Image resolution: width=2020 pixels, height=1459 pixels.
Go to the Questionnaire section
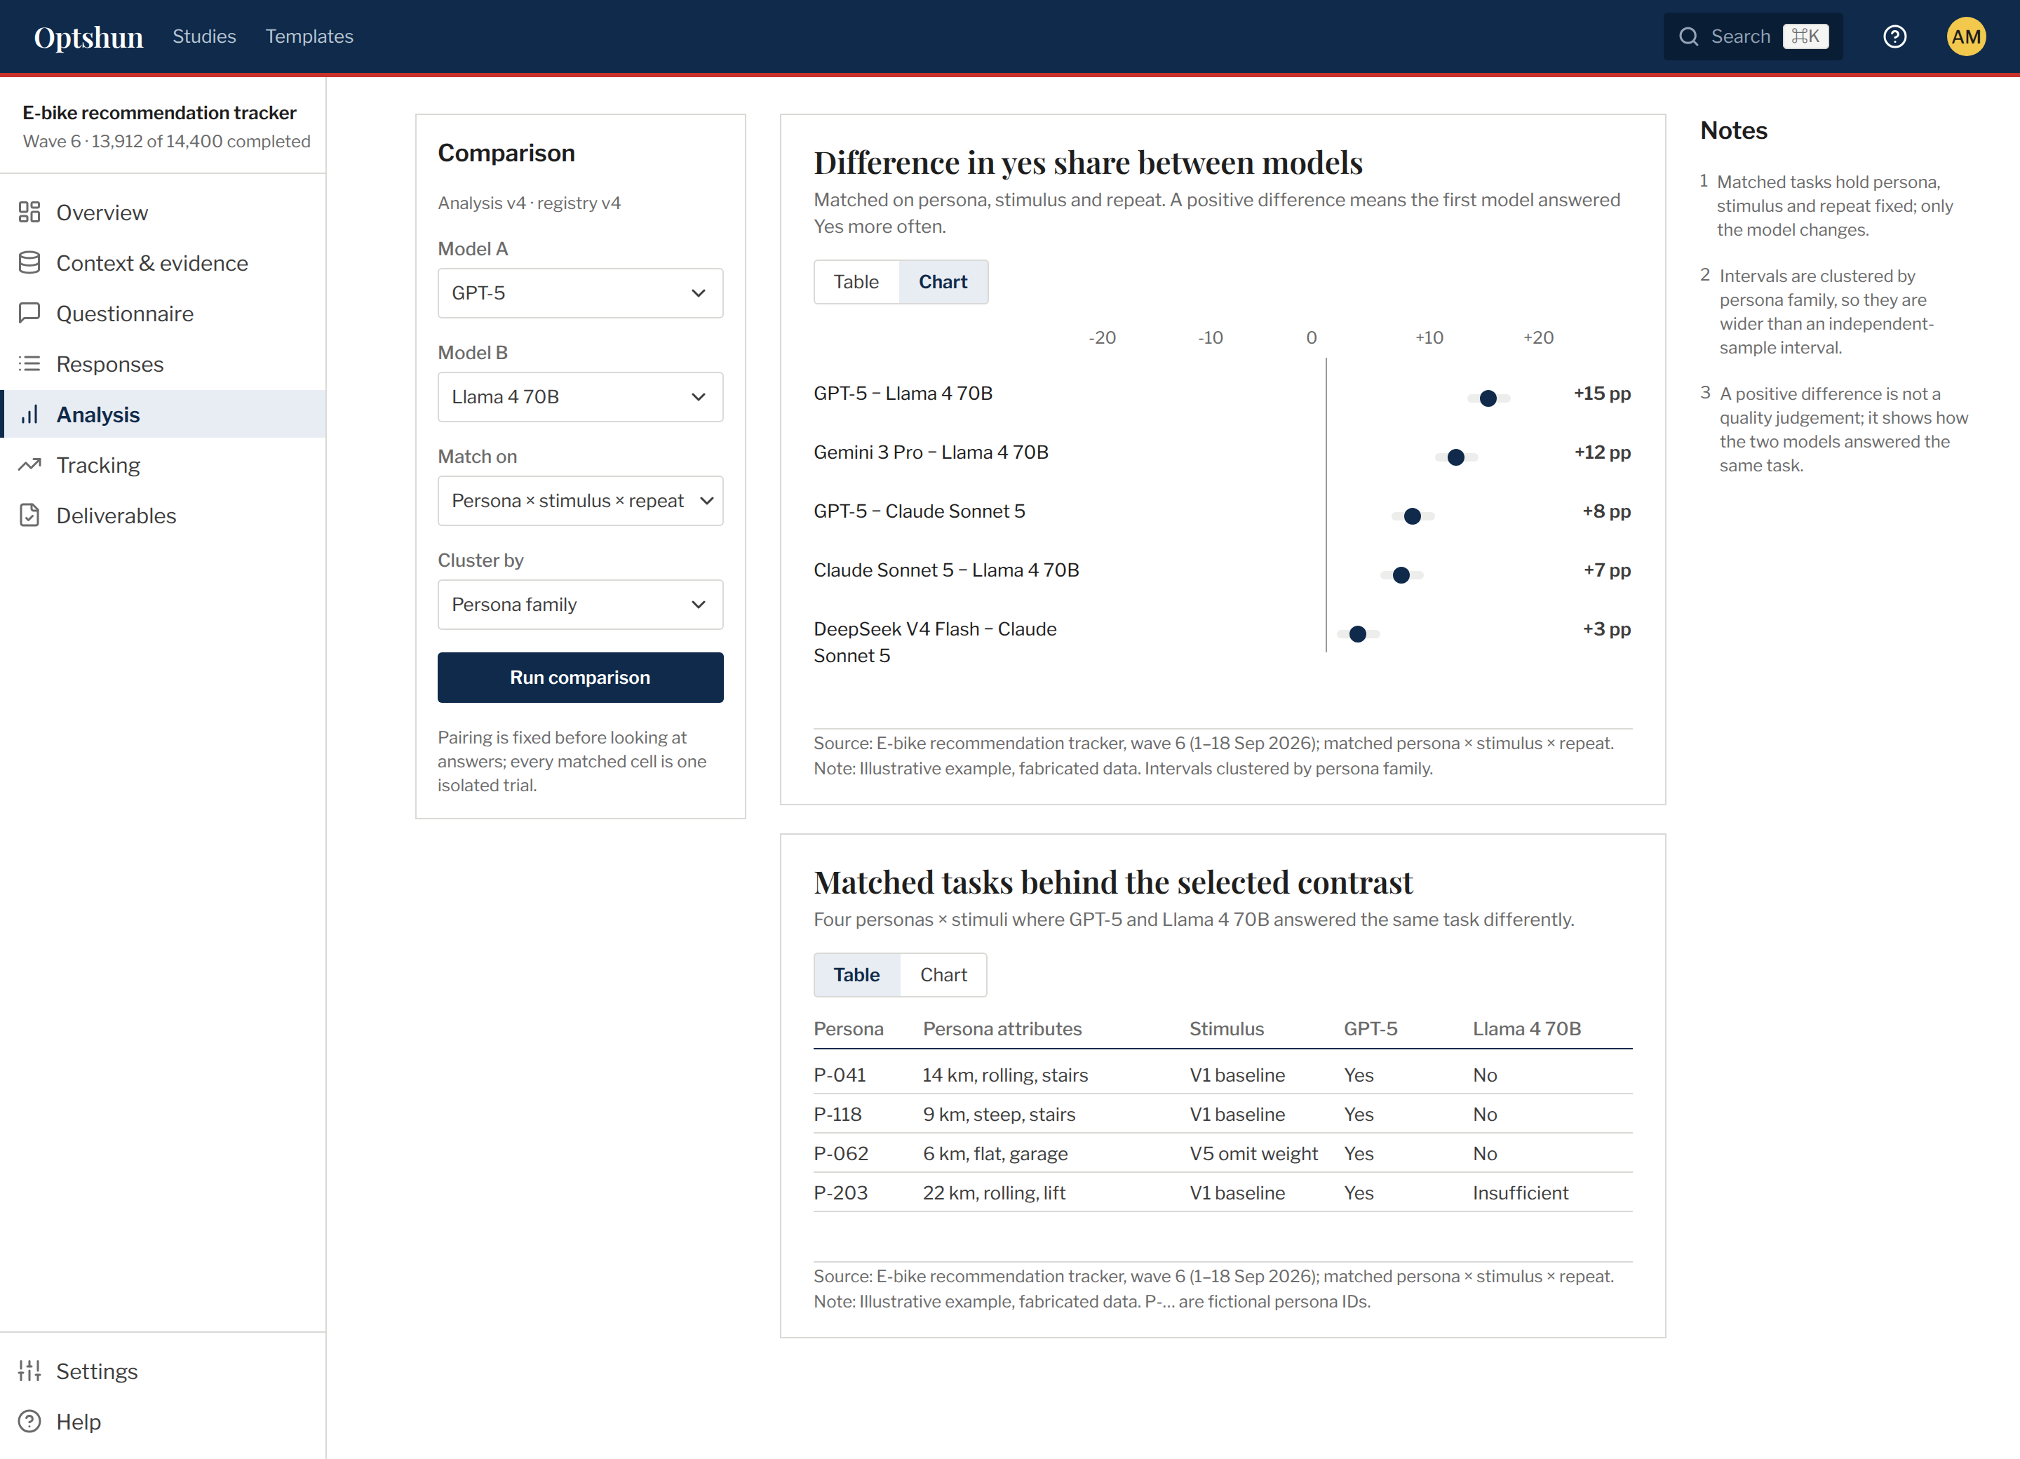(x=163, y=314)
